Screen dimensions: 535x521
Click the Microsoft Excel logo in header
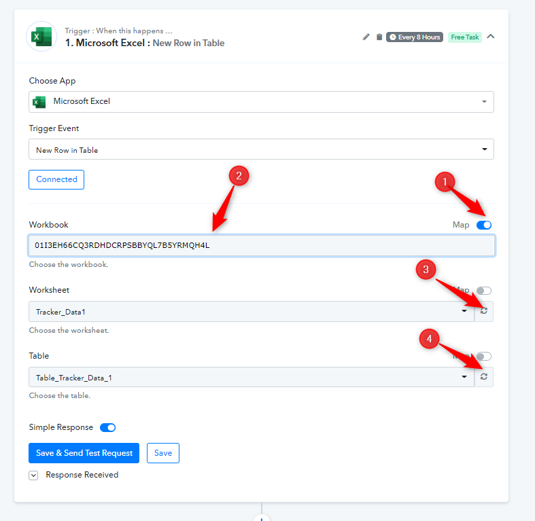click(x=41, y=37)
